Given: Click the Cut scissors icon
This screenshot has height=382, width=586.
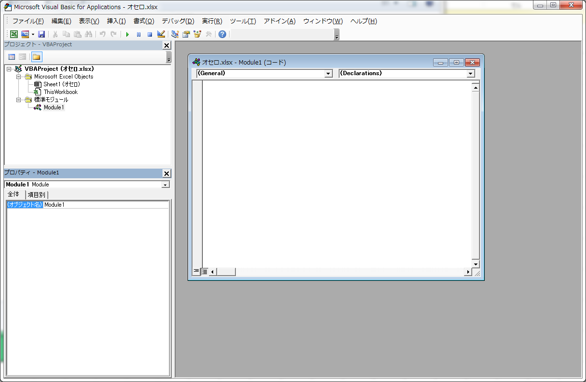Looking at the screenshot, I should [55, 34].
